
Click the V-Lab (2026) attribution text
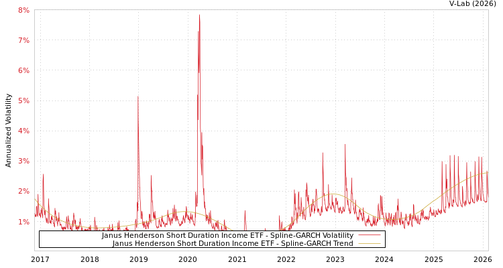coord(473,4)
